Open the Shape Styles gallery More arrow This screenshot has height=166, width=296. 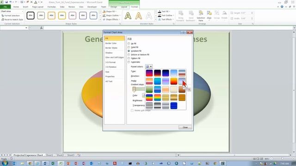click(x=100, y=19)
